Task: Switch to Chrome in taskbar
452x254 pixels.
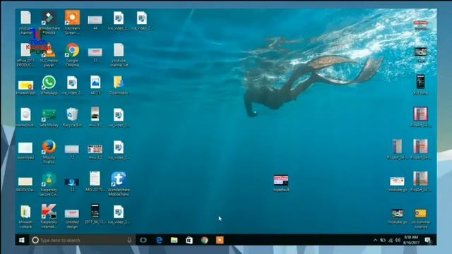Action: pos(205,240)
